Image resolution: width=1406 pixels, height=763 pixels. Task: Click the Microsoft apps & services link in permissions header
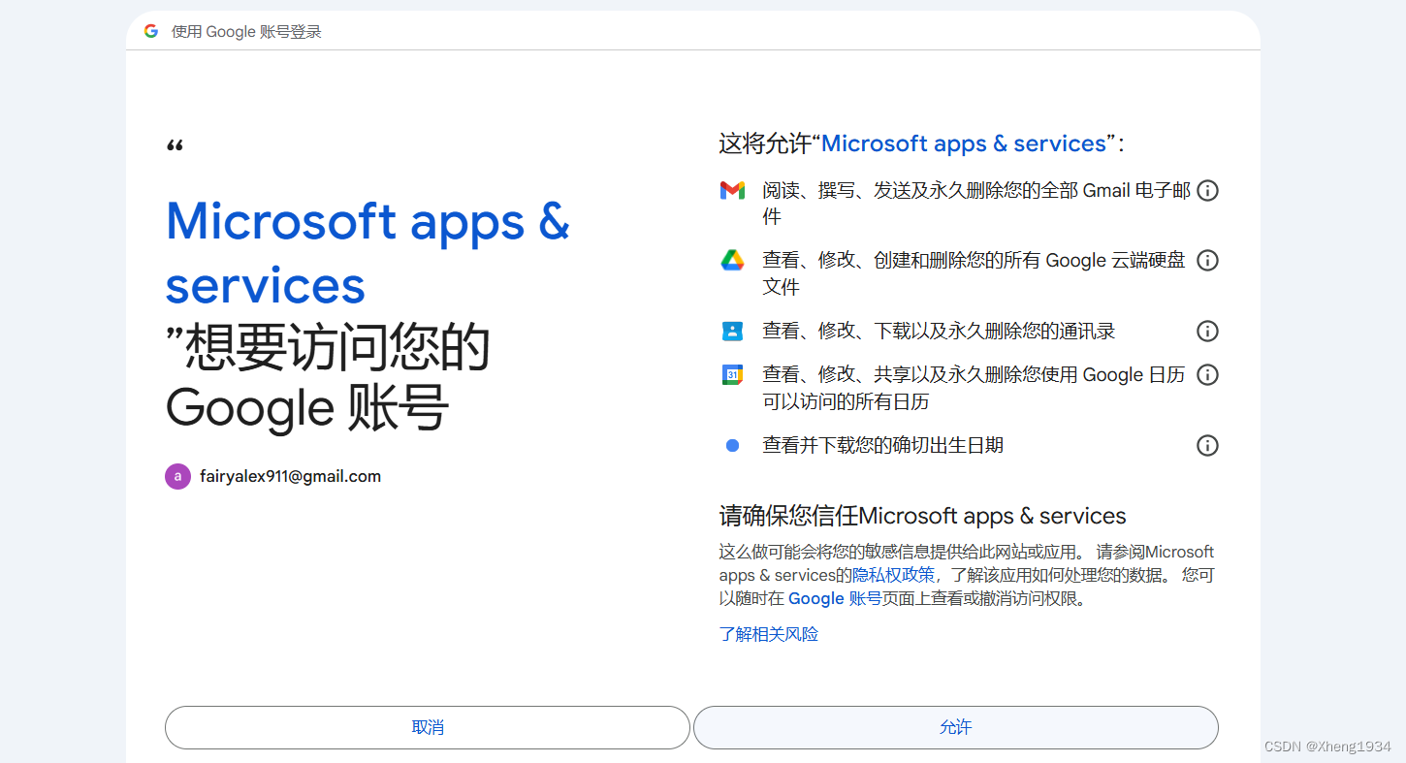(964, 143)
